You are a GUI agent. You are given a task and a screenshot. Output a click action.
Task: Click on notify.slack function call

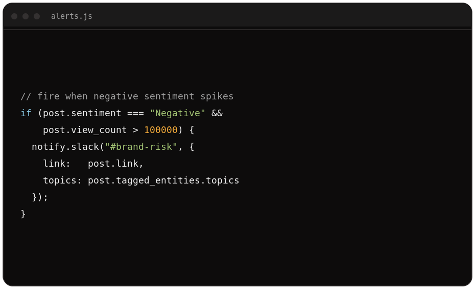tap(66, 147)
